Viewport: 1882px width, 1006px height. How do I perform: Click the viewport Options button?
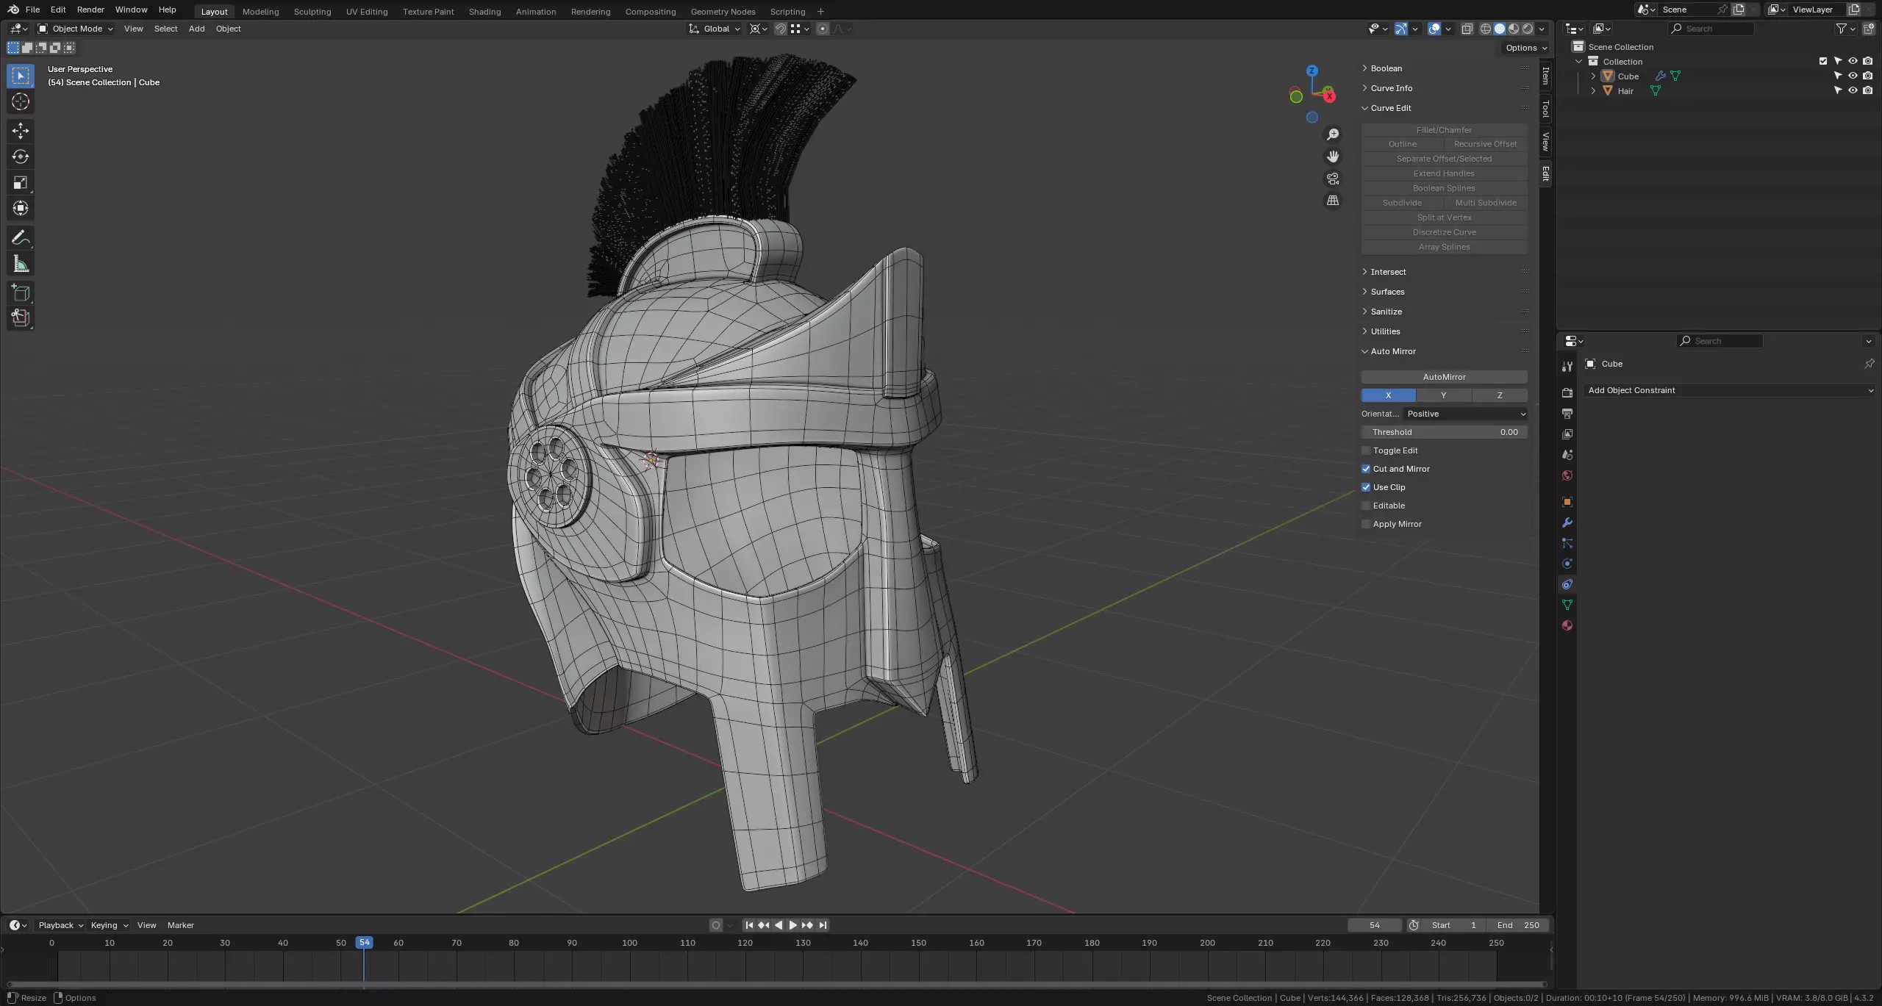click(x=1526, y=48)
